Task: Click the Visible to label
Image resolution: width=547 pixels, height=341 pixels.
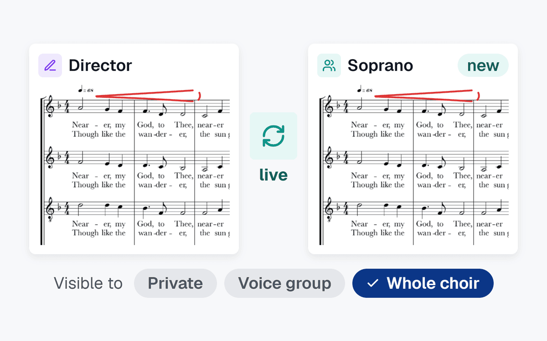Action: point(88,283)
